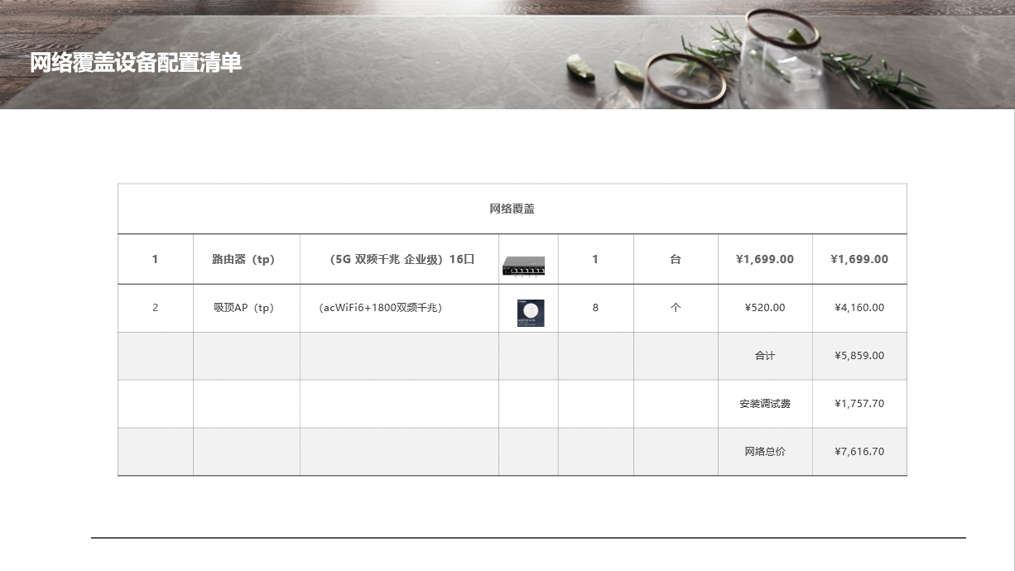This screenshot has width=1015, height=571.
Task: Click the ¥520.00 unit price cell
Action: pos(765,308)
